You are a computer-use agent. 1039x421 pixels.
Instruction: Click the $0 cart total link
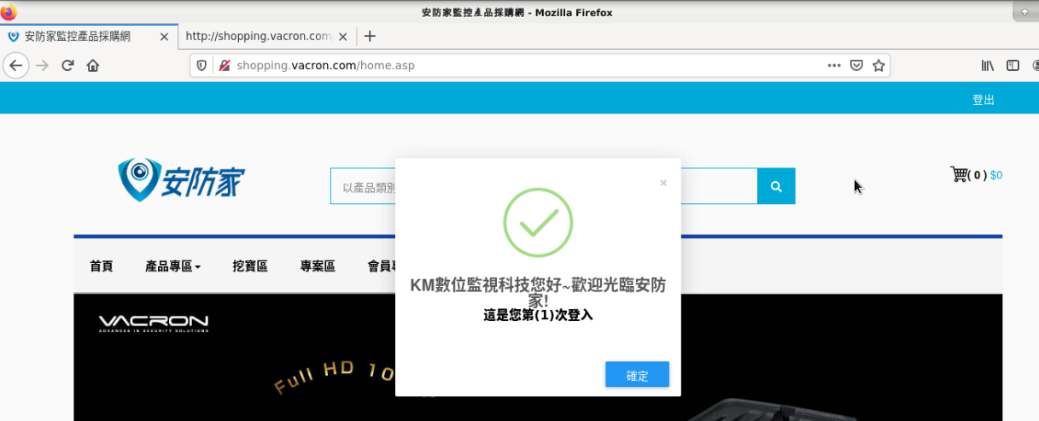pyautogui.click(x=996, y=175)
